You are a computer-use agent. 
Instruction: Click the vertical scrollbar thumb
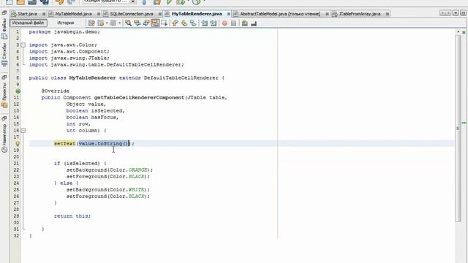coord(458,129)
